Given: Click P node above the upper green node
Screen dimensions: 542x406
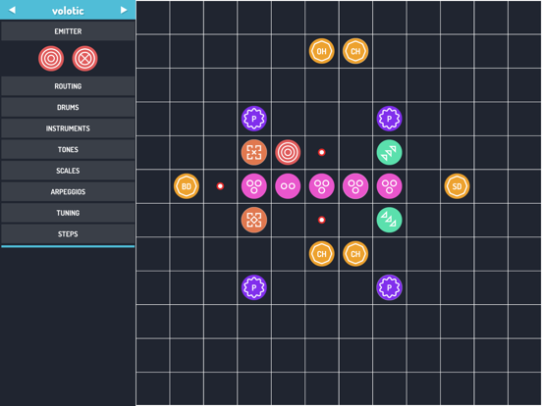Looking at the screenshot, I should (389, 119).
